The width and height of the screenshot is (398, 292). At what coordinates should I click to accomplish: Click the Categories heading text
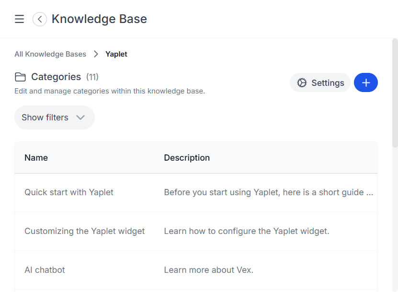click(x=56, y=77)
